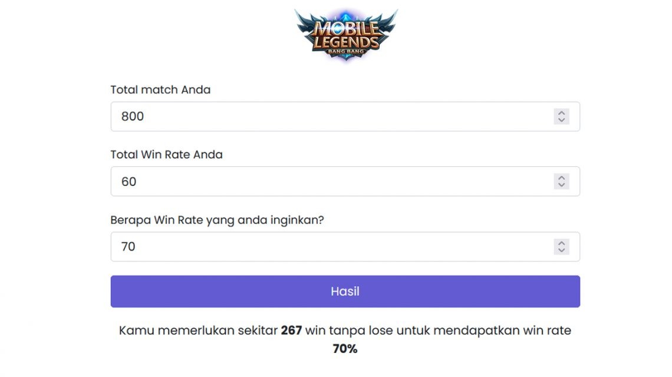The image size is (672, 377).
Task: Decrement the desired Win Rate value
Action: (x=562, y=250)
